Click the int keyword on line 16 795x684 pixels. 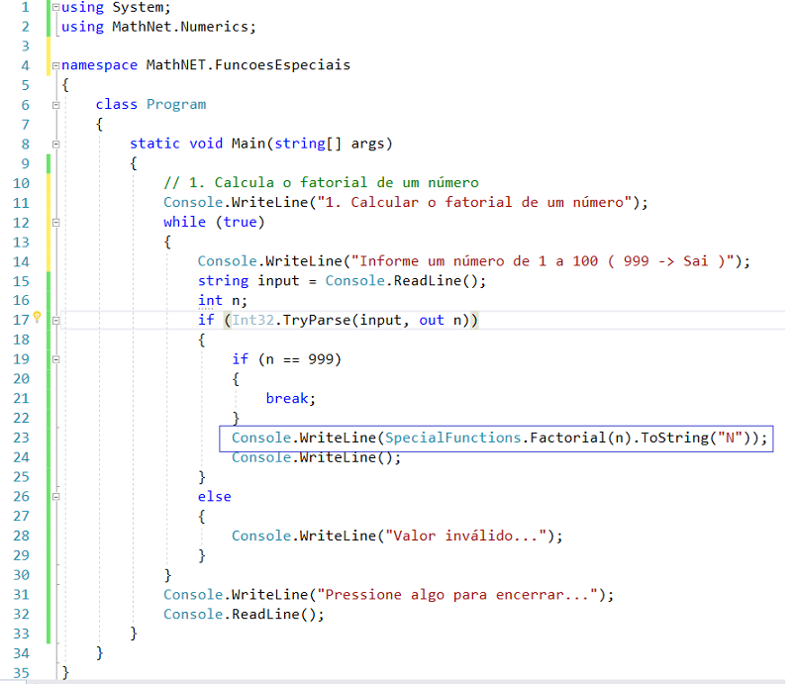click(x=210, y=300)
